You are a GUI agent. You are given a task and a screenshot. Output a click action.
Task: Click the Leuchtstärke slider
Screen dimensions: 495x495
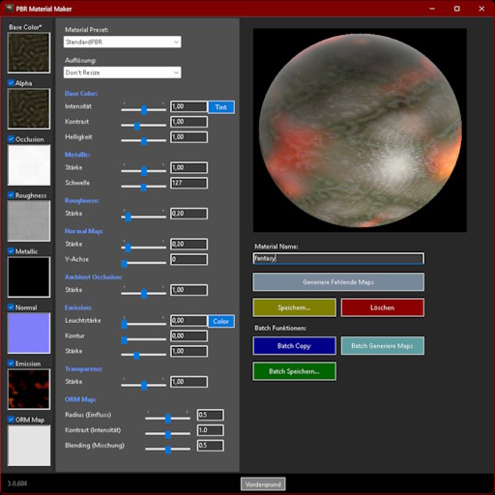(144, 323)
